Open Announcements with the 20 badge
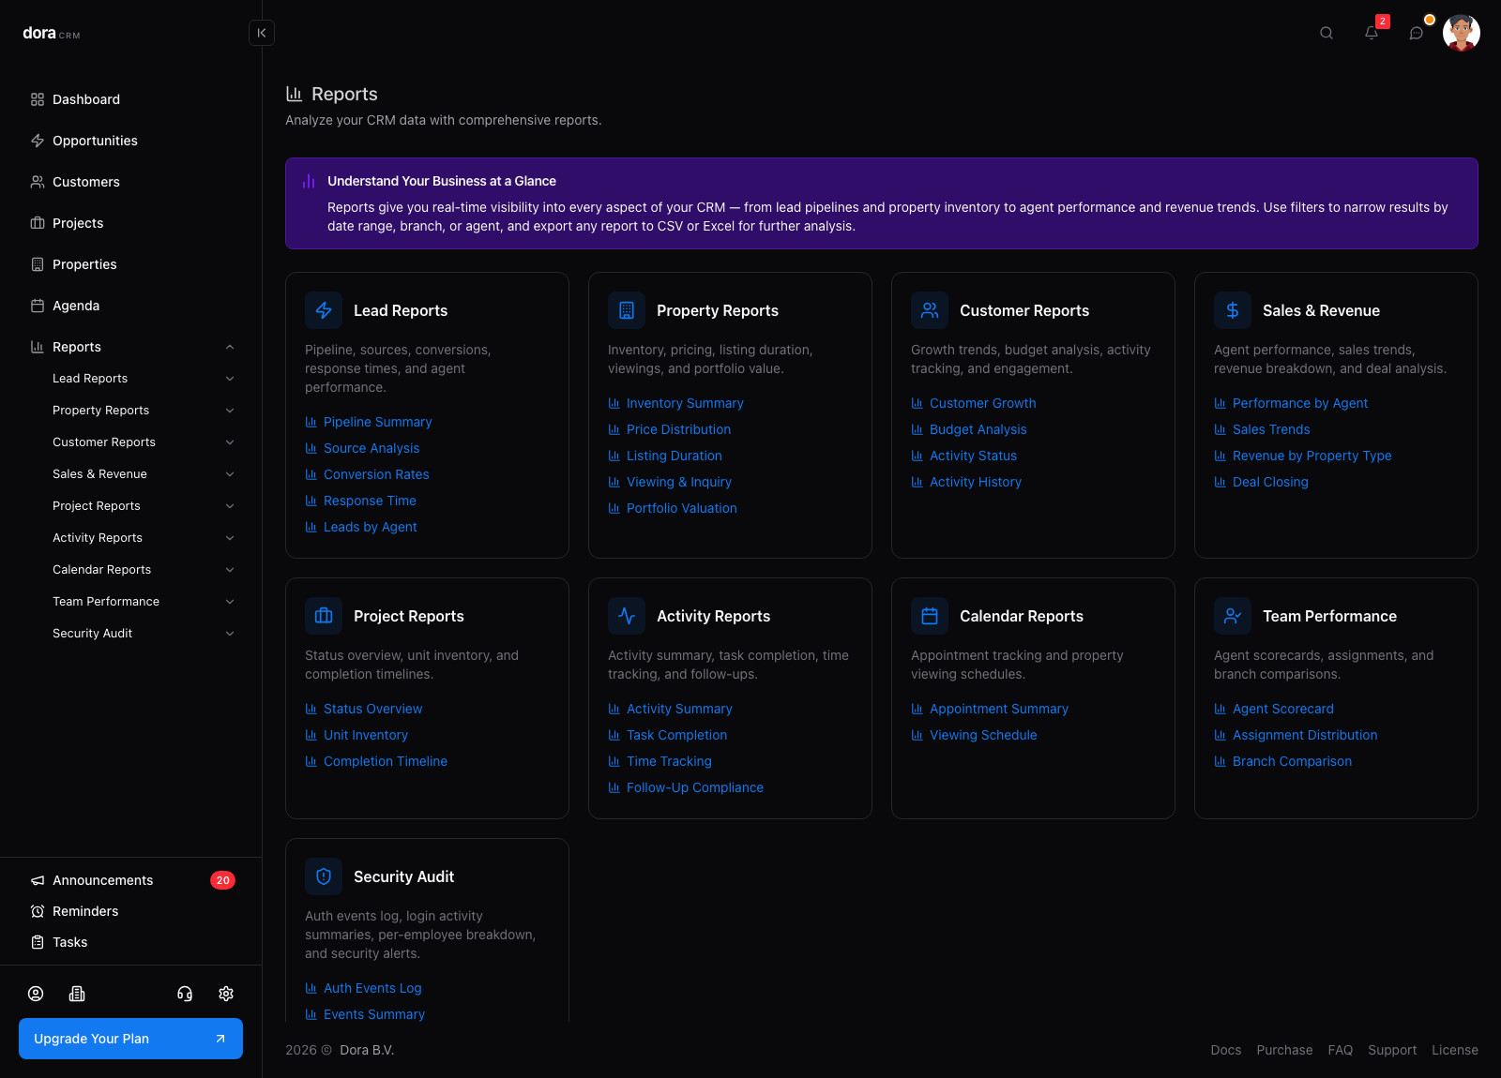1501x1078 pixels. coord(131,880)
